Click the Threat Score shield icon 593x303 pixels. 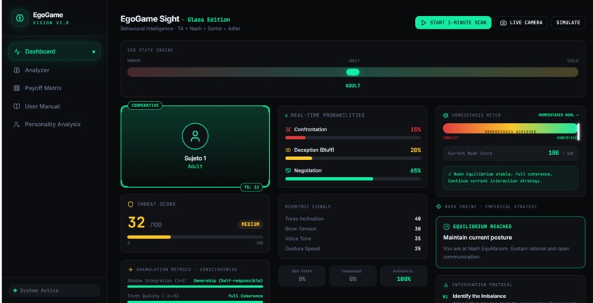pyautogui.click(x=130, y=204)
